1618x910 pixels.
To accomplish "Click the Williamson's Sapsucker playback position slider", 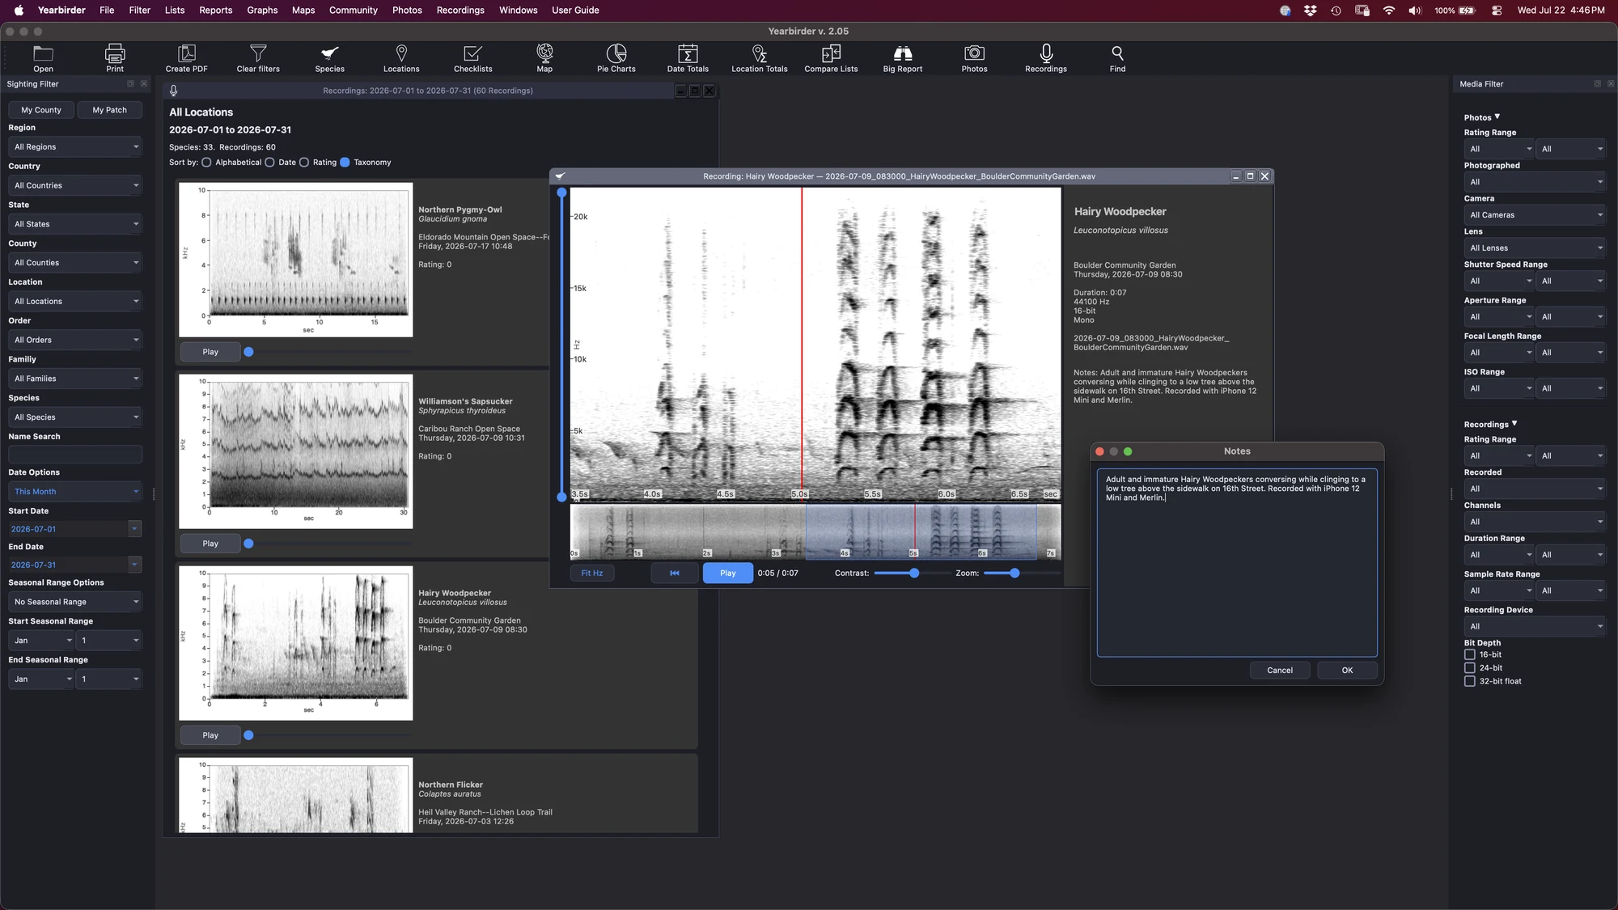I will point(249,544).
